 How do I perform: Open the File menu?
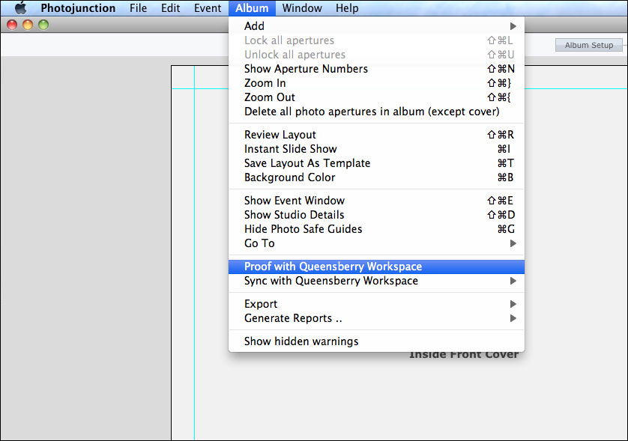coord(138,8)
